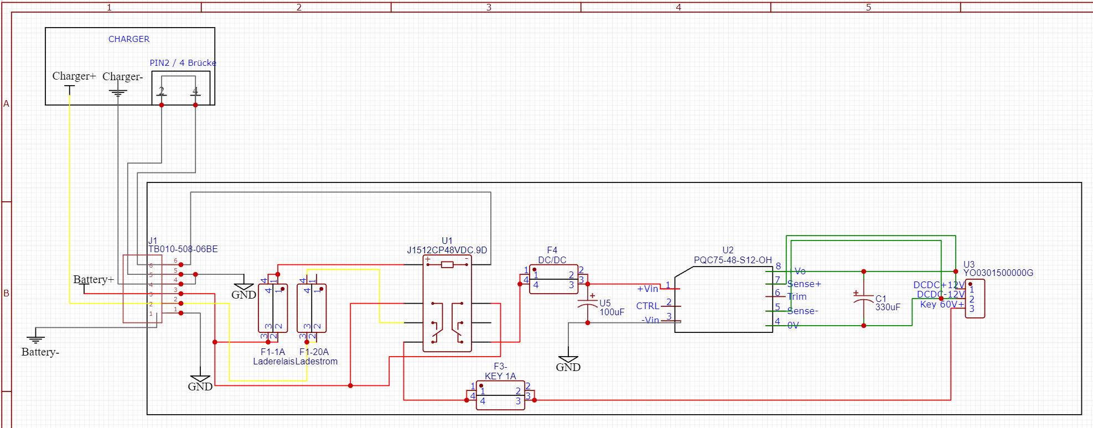The width and height of the screenshot is (1093, 428).
Task: Click the 100uF value text
Action: [612, 312]
